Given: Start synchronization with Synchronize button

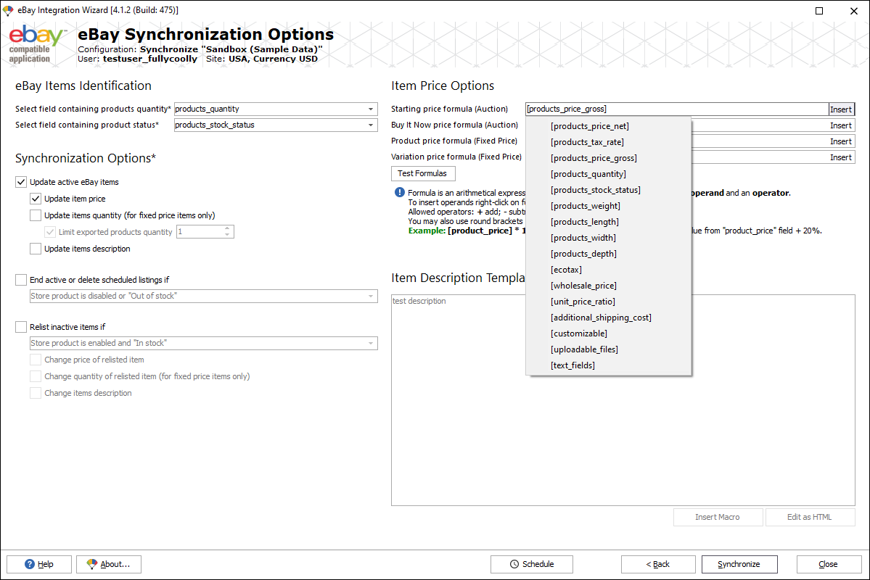Looking at the screenshot, I should tap(739, 564).
